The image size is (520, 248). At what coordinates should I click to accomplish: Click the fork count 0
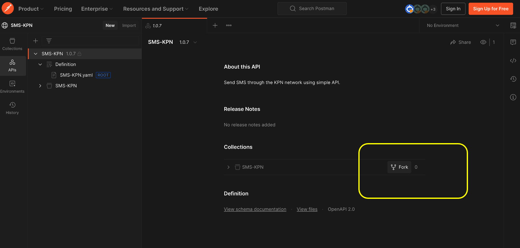[x=416, y=167]
